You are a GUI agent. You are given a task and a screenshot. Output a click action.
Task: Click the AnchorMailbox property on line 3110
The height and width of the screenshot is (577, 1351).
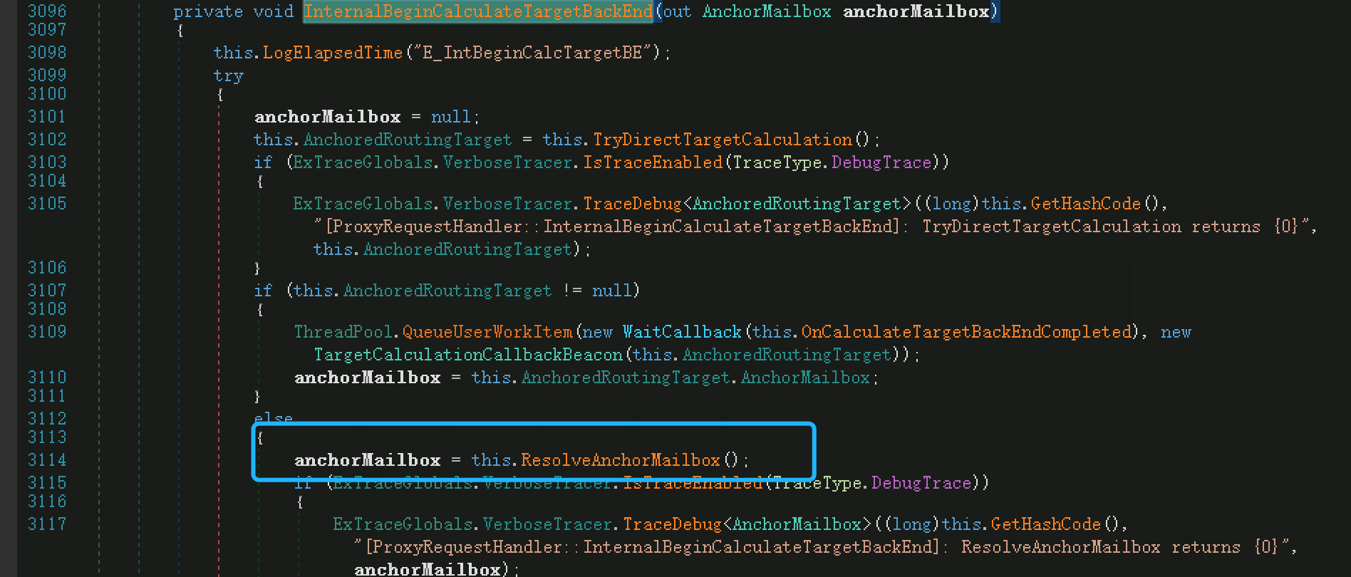coord(805,378)
